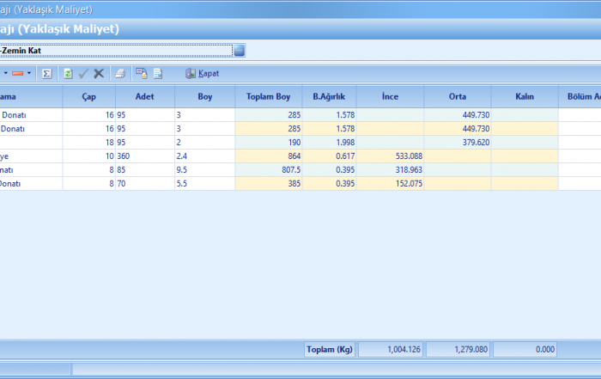
Task: Click the red minus delete row icon
Action: click(18, 74)
